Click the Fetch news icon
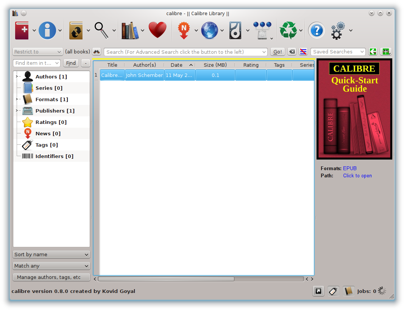Screen dimensions: 404x310 (x=184, y=30)
